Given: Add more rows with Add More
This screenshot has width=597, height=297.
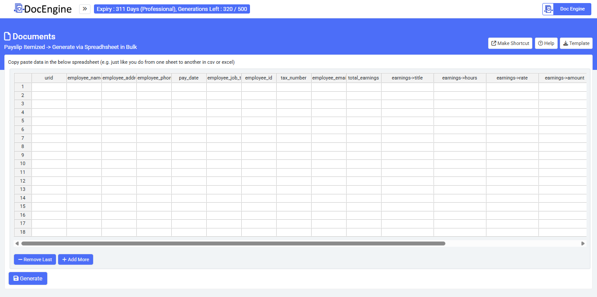Looking at the screenshot, I should 76,259.
